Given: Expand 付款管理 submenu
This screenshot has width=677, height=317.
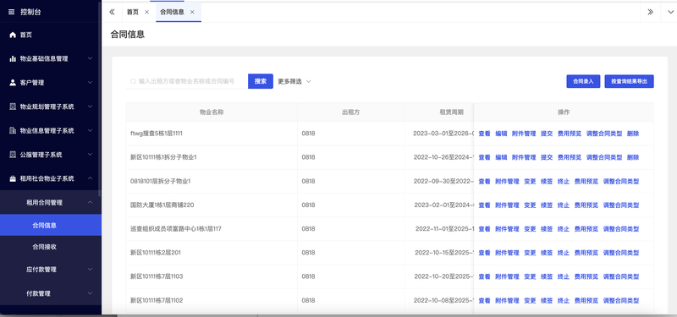Looking at the screenshot, I should 91,293.
